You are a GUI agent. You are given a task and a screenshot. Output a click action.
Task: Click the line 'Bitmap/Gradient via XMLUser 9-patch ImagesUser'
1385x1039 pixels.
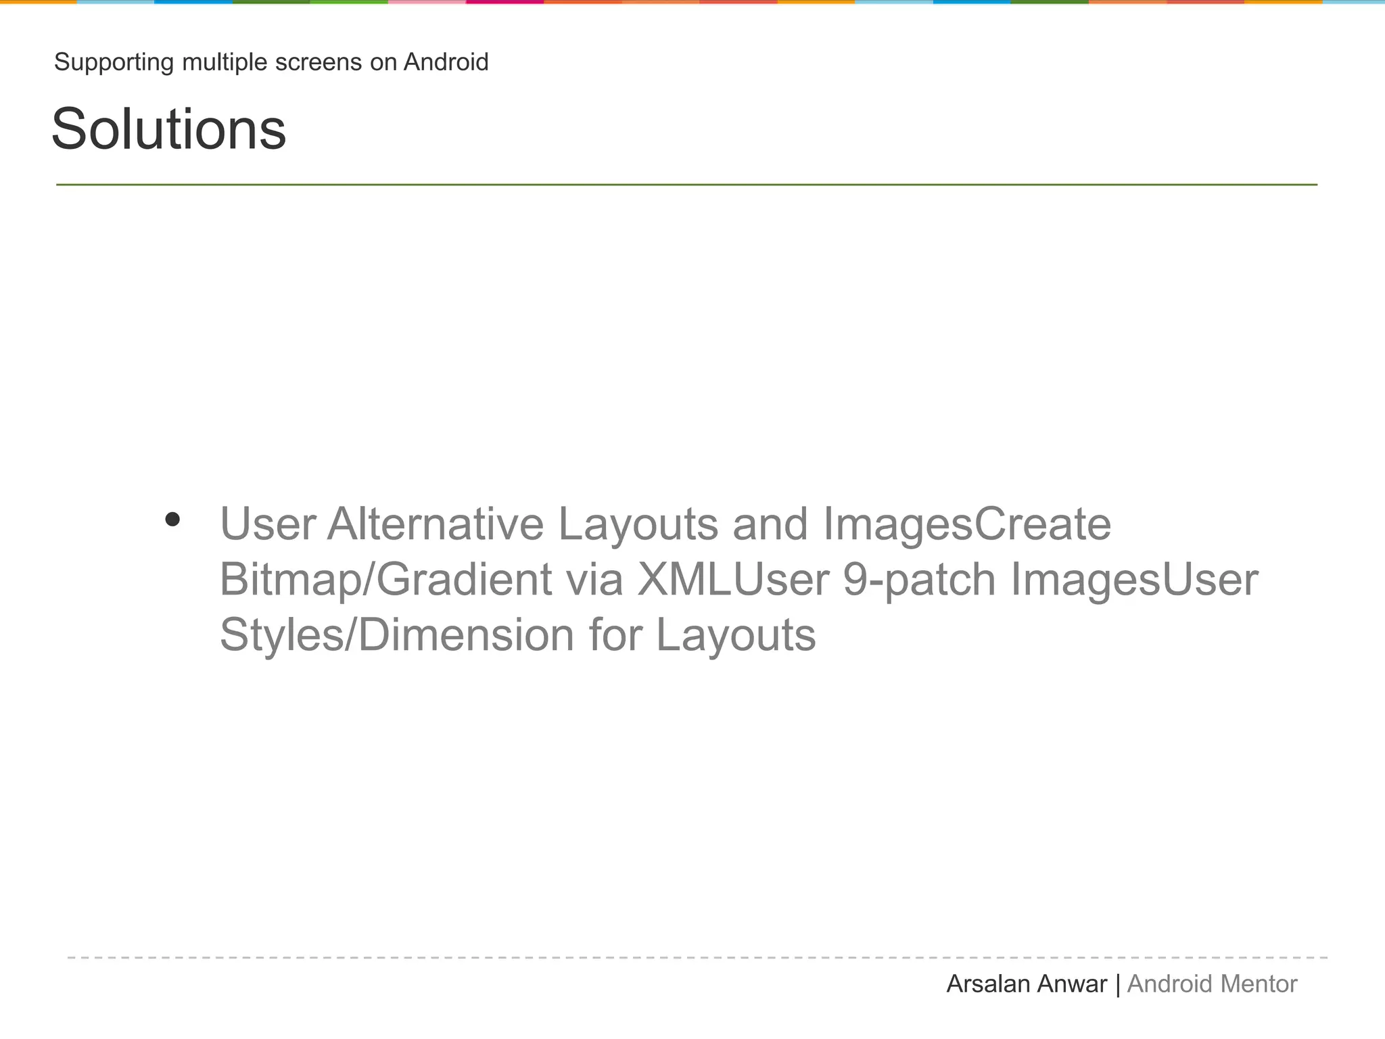point(739,580)
